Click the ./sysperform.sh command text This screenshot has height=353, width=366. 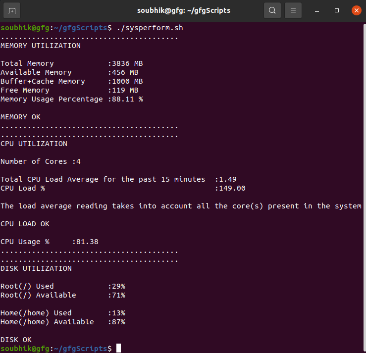pyautogui.click(x=150, y=28)
